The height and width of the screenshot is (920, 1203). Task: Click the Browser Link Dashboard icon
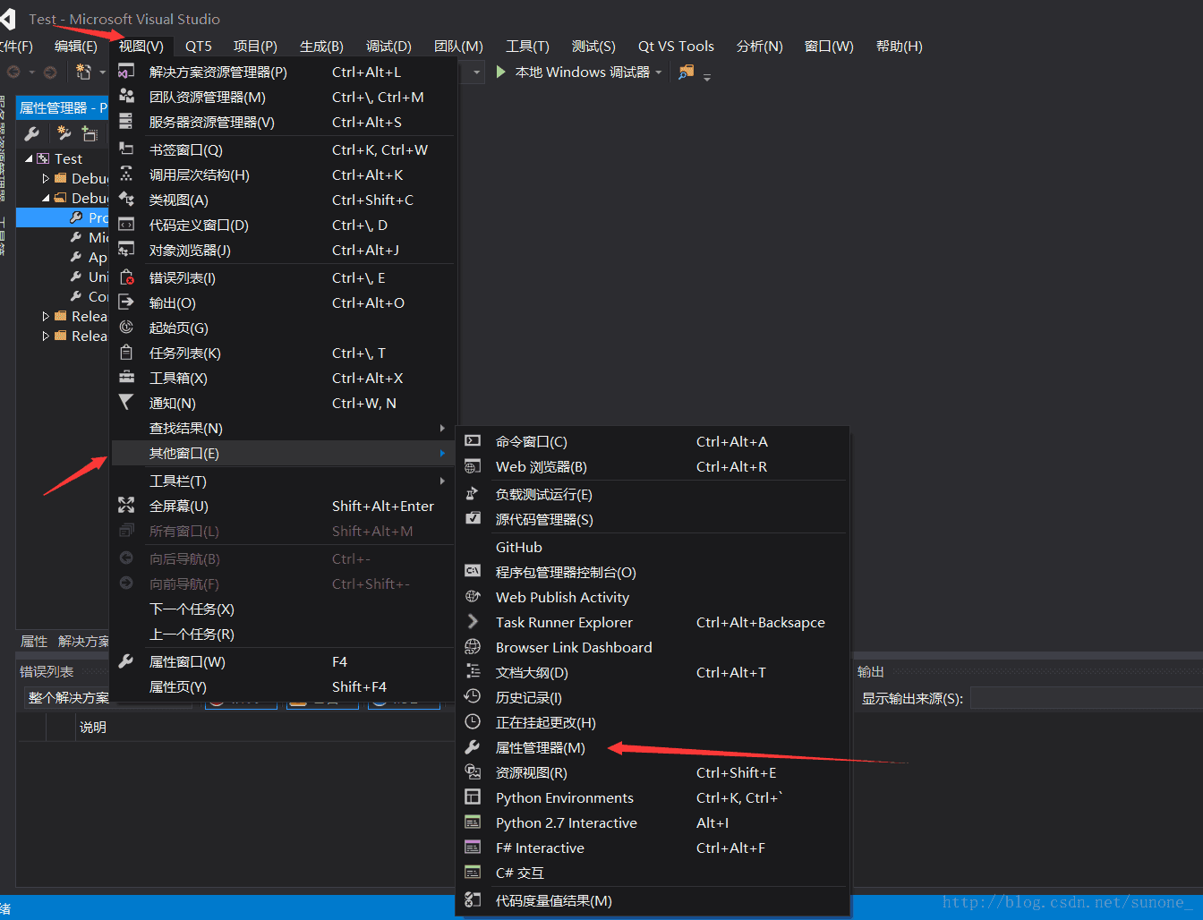click(473, 646)
